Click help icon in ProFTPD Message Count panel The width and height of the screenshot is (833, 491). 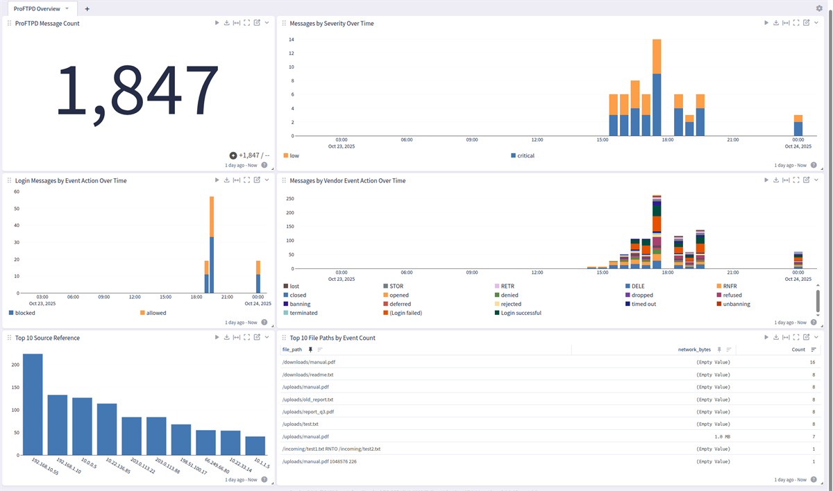coord(264,165)
